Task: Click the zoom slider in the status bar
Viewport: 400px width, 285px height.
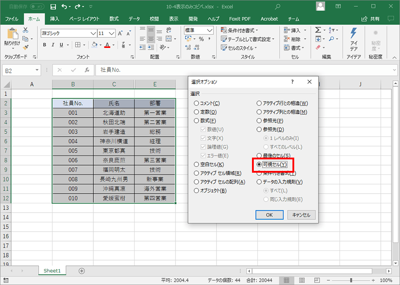Action: tap(351, 280)
